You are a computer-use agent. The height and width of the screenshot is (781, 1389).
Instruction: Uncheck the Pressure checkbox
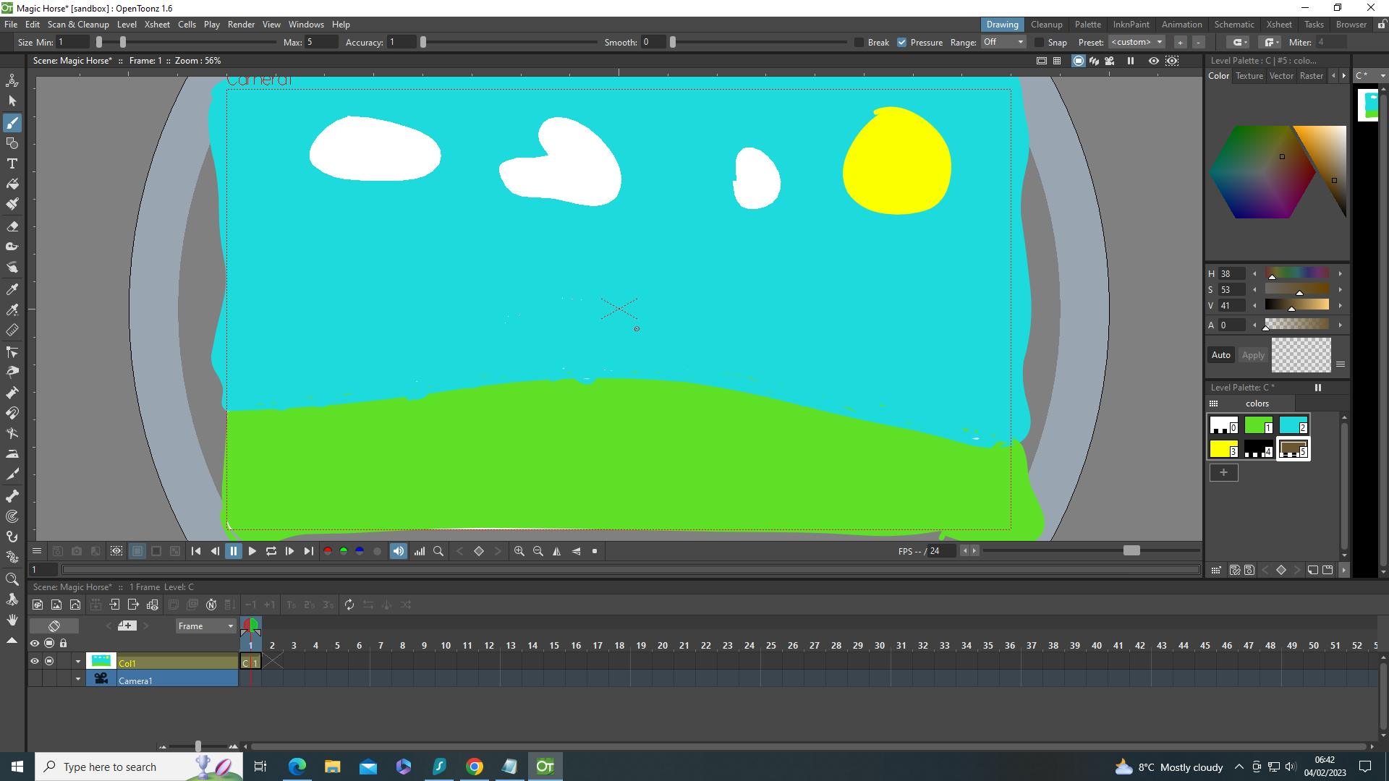pyautogui.click(x=901, y=42)
